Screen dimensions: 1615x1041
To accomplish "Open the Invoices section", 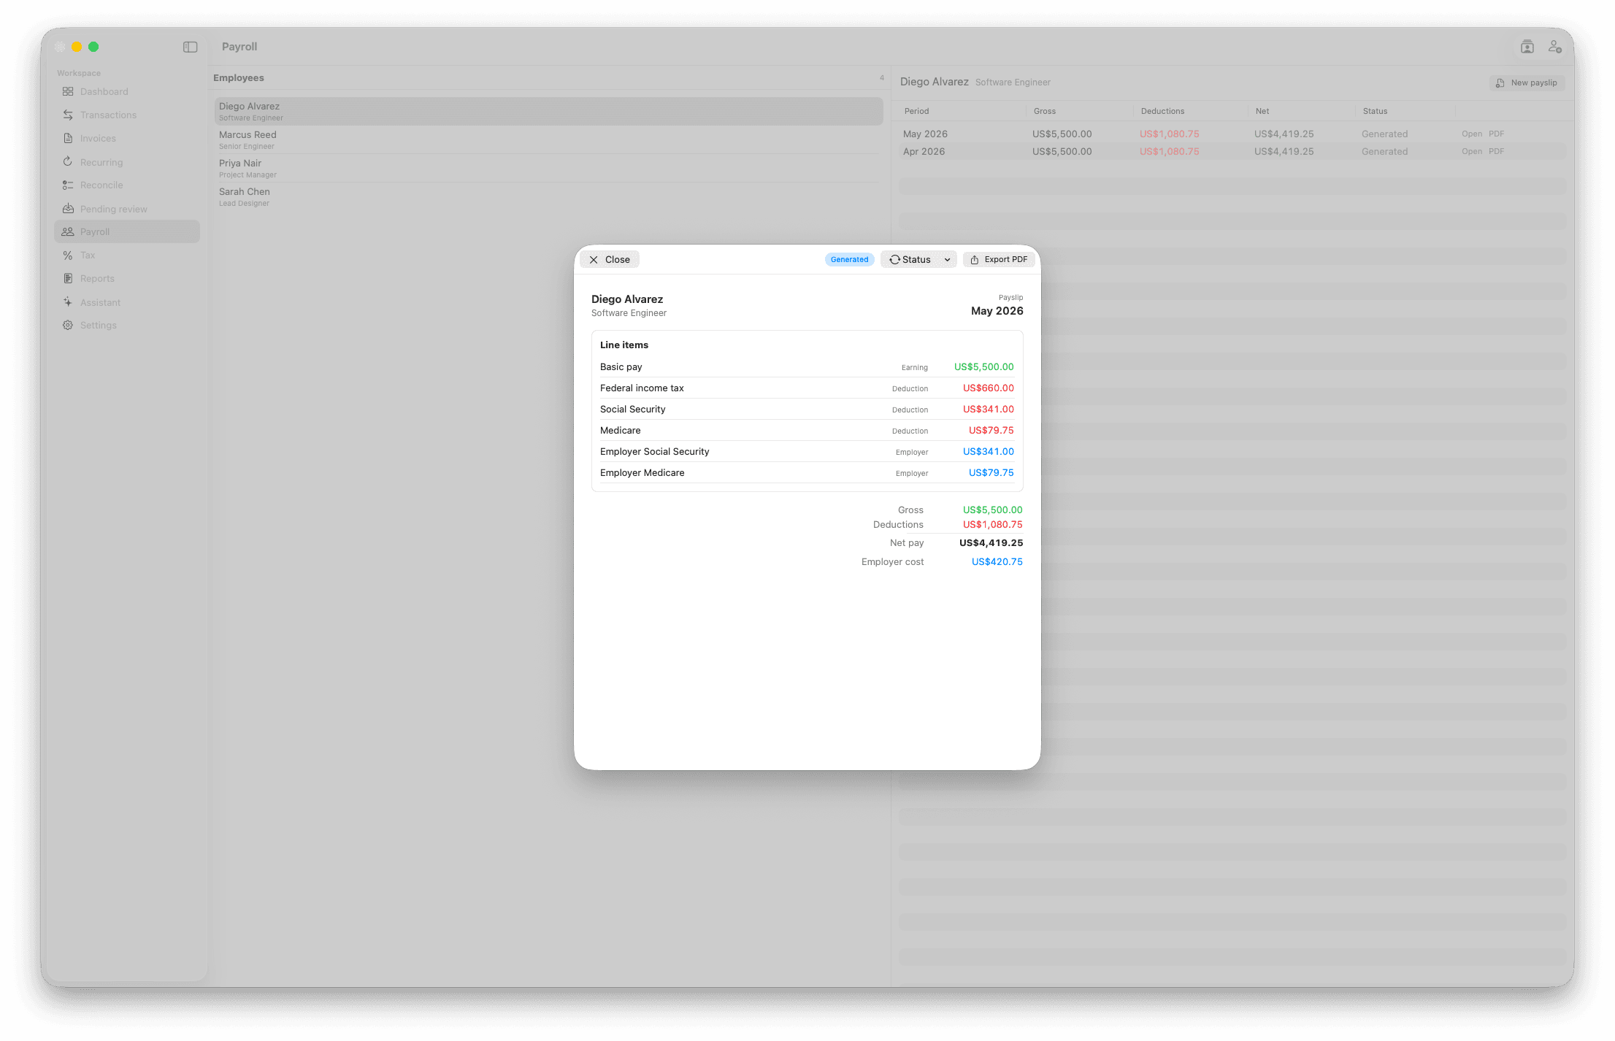I will pos(127,138).
